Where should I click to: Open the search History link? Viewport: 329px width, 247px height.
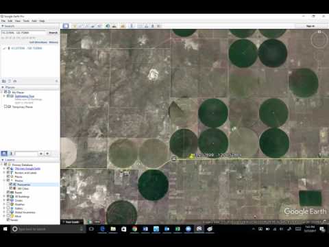pos(53,43)
